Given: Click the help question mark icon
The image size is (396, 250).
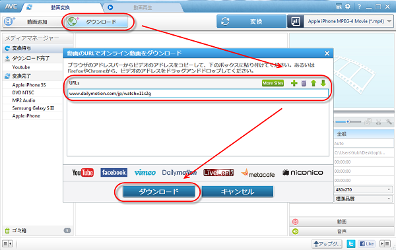Looking at the screenshot, I should [x=359, y=7].
